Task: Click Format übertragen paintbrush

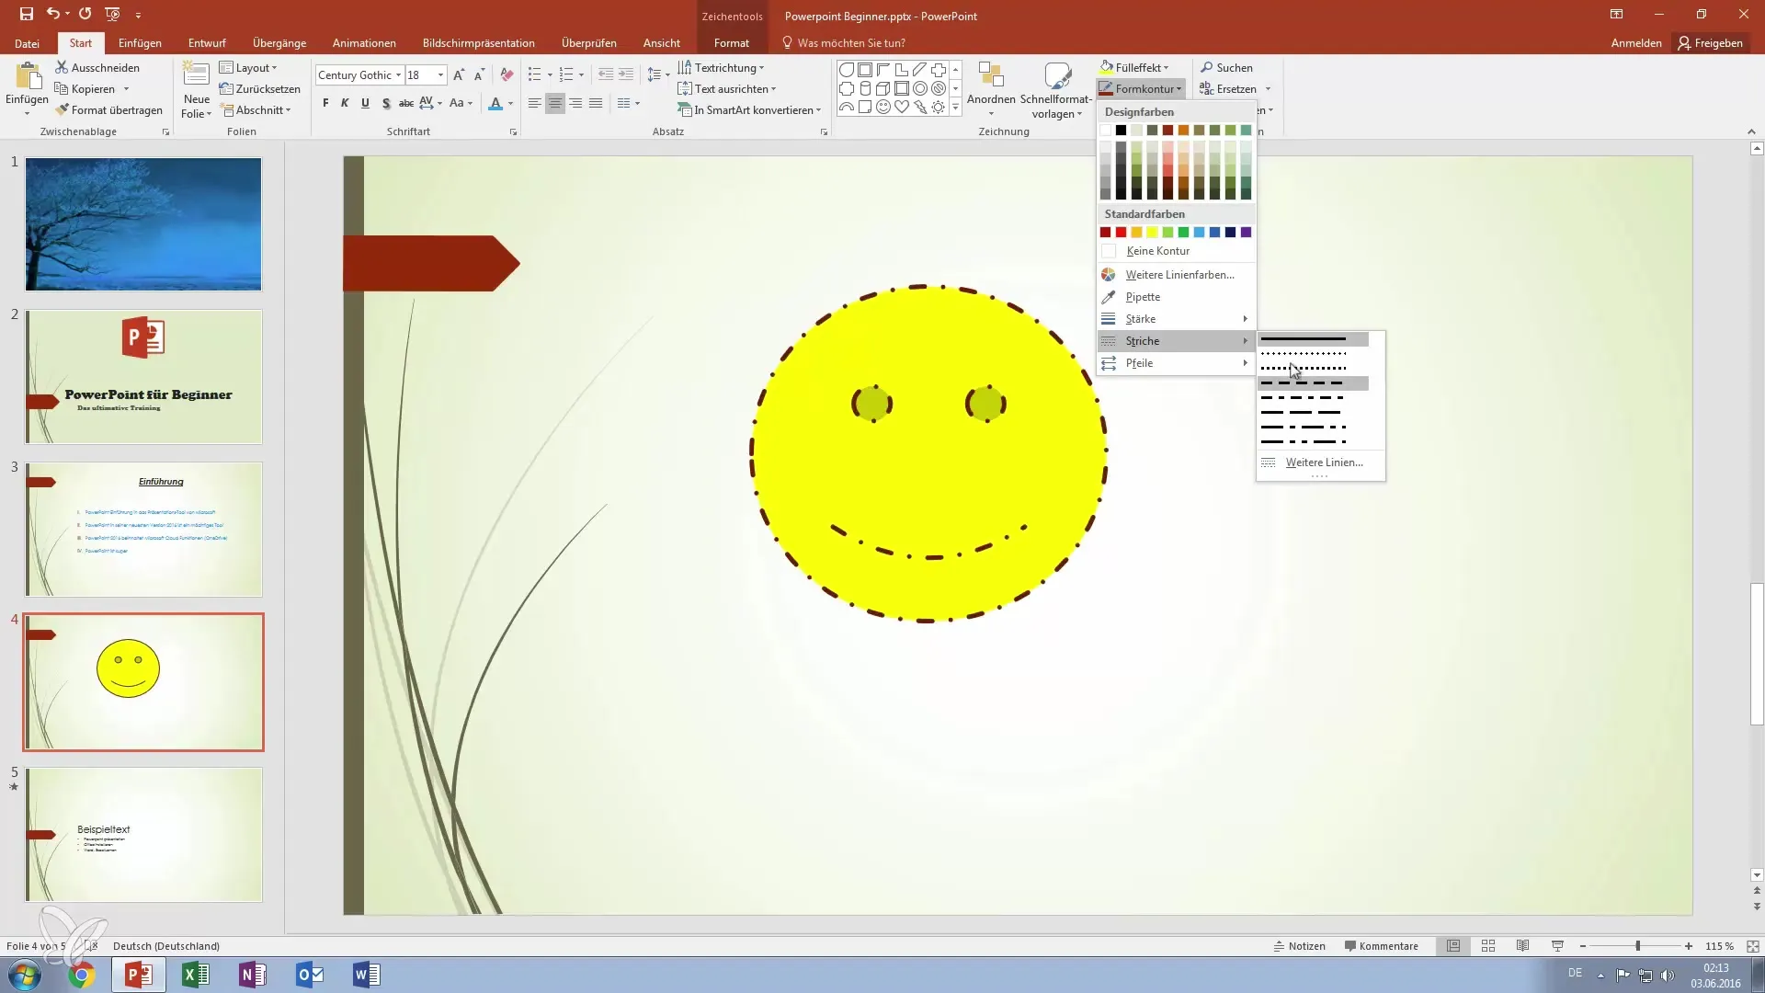Action: [108, 109]
